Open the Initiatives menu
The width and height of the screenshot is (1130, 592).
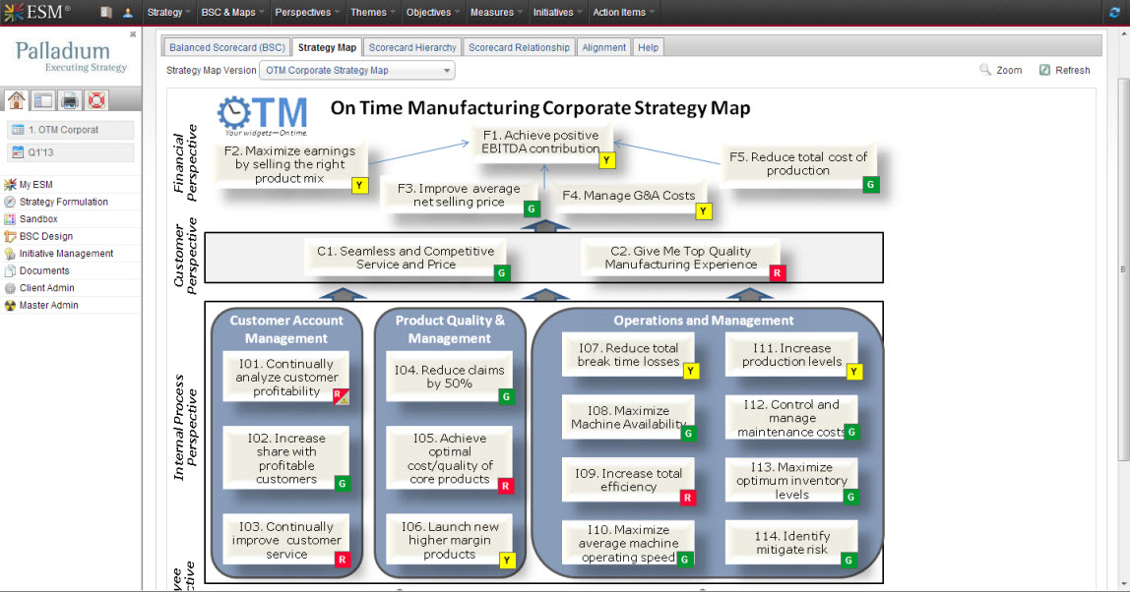point(558,12)
